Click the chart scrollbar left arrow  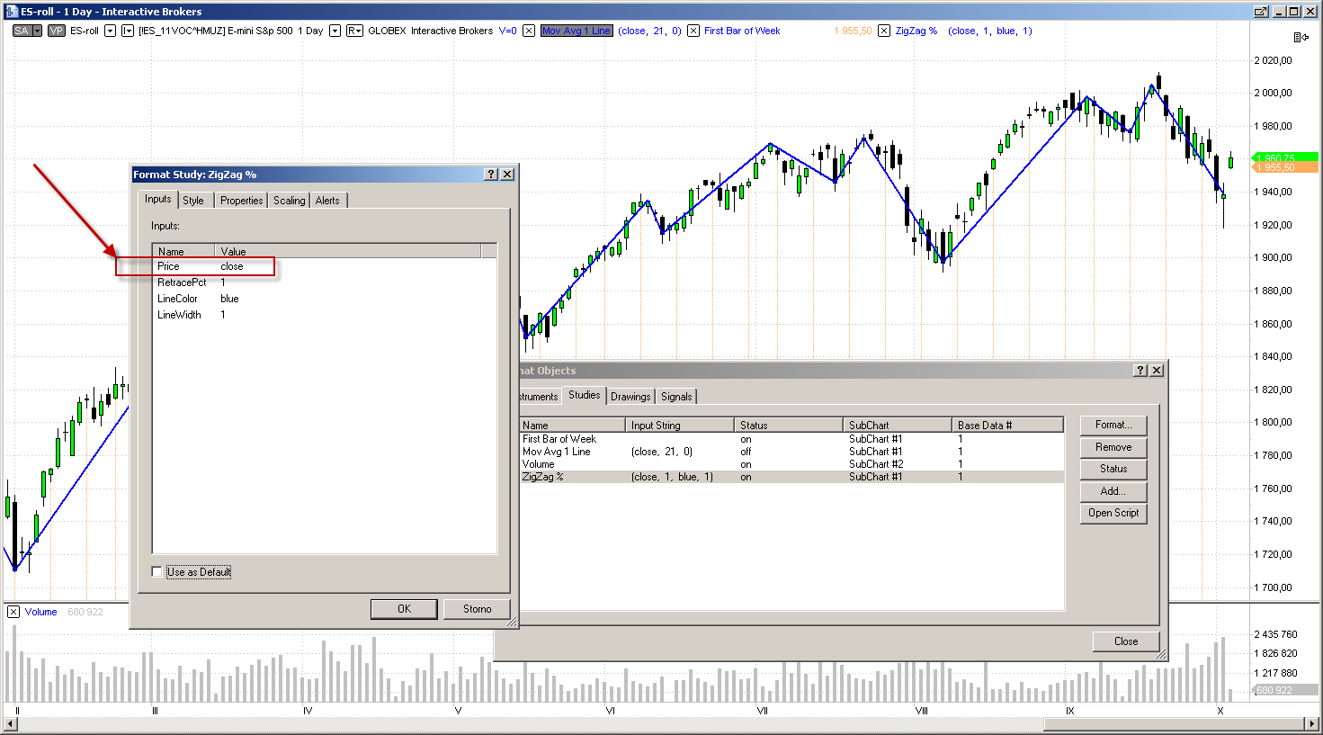pos(12,724)
